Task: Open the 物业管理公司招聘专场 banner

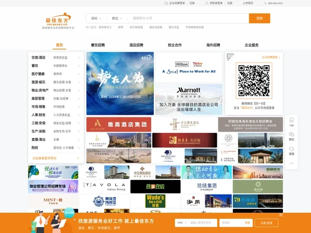Action: [53, 187]
